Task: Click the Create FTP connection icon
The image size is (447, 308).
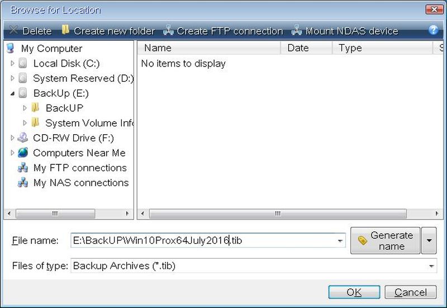Action: click(x=168, y=31)
